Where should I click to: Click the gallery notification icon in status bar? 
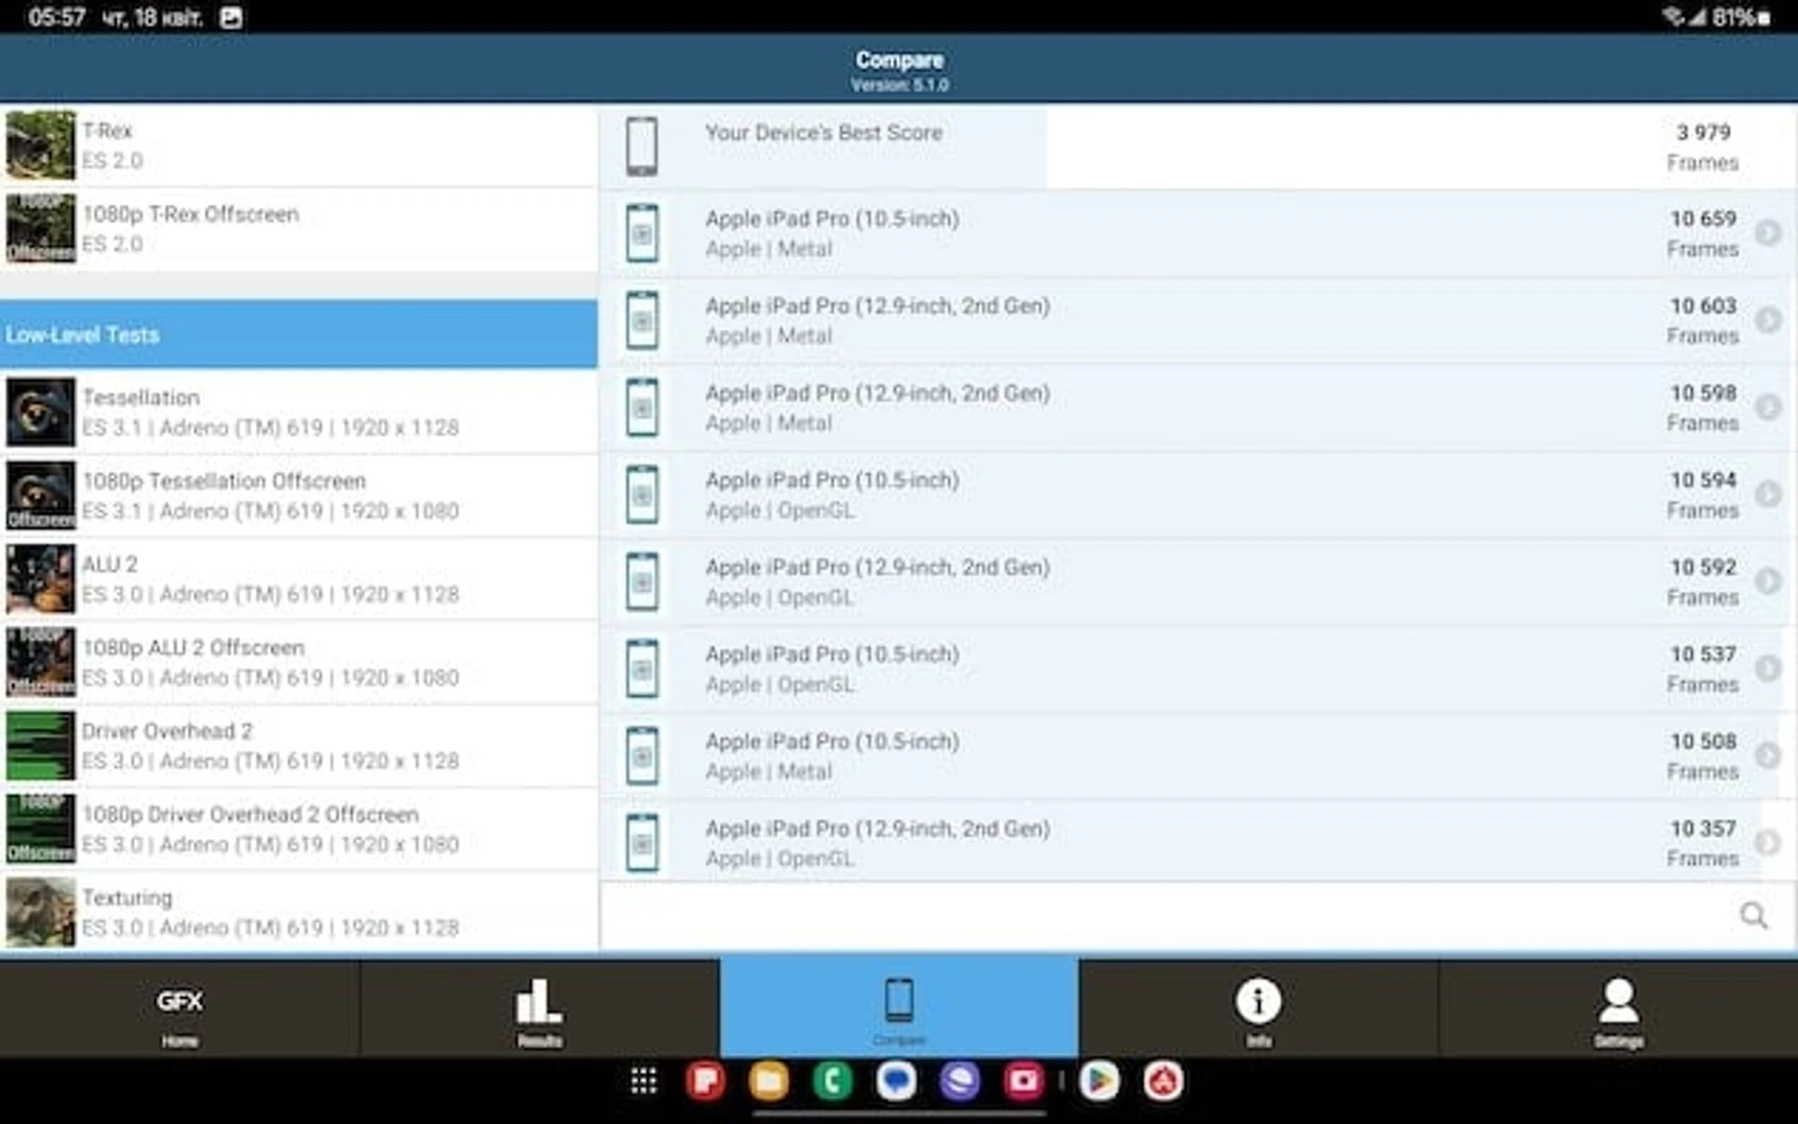tap(230, 18)
